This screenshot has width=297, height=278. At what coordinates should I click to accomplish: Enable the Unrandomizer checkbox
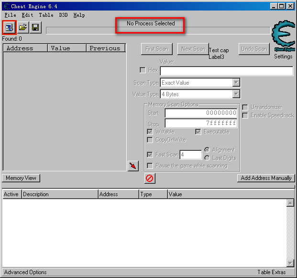(245, 108)
